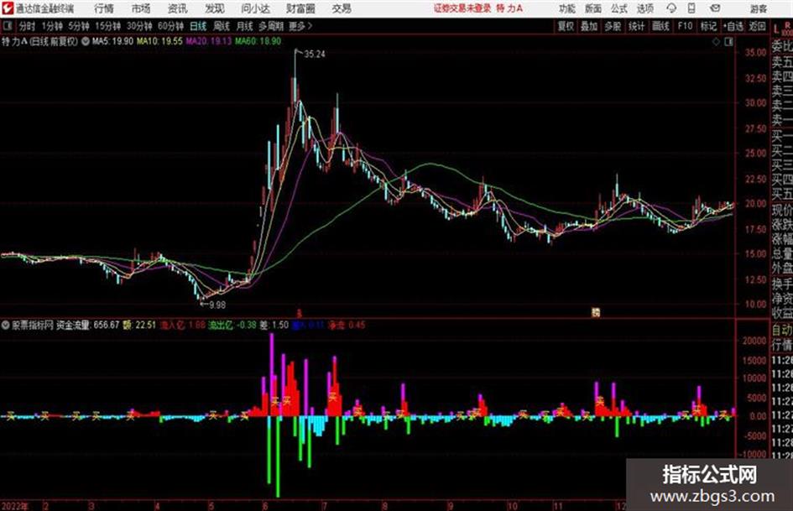
Task: Expand main chart indicator dropdown arrow
Action: pyautogui.click(x=86, y=41)
